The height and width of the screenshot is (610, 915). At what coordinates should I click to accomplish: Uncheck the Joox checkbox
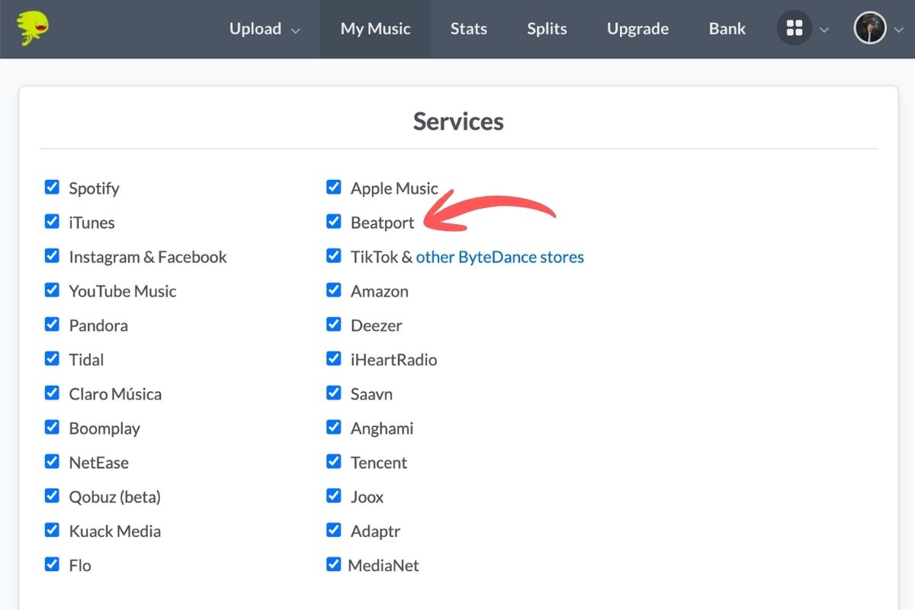pyautogui.click(x=333, y=496)
